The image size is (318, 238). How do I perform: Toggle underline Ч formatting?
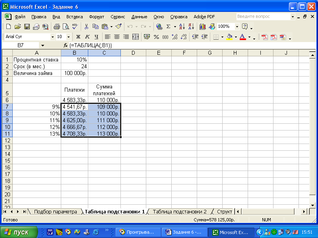tap(96, 37)
